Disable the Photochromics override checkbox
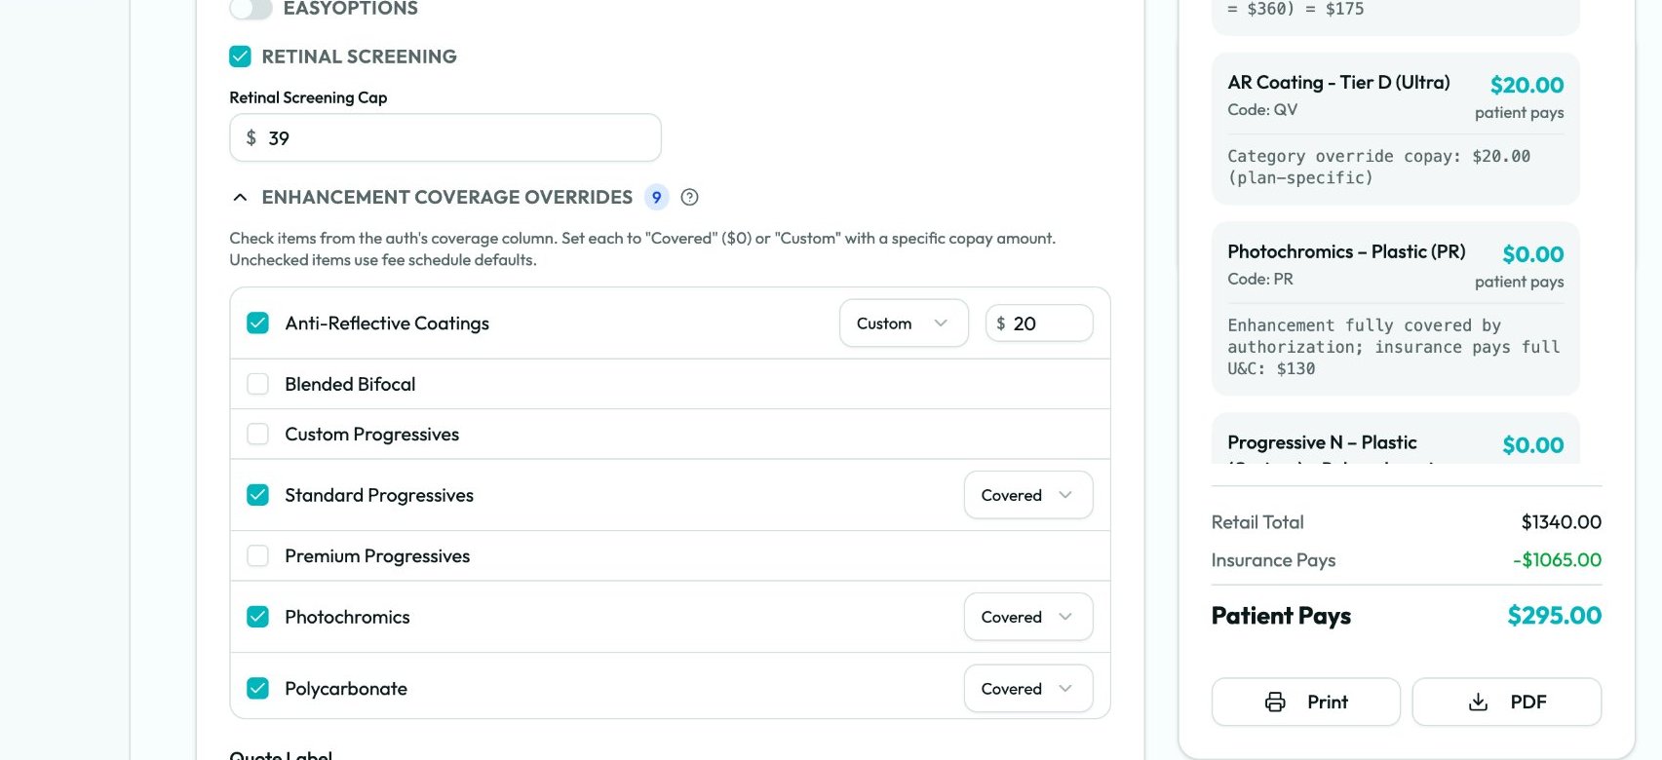Viewport: 1662px width, 760px height. [x=257, y=616]
